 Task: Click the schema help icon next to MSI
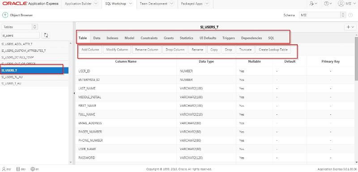coord(350,15)
